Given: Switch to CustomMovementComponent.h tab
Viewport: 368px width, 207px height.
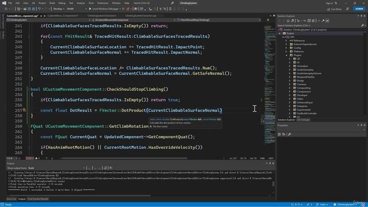Looking at the screenshot, I should point(63,16).
